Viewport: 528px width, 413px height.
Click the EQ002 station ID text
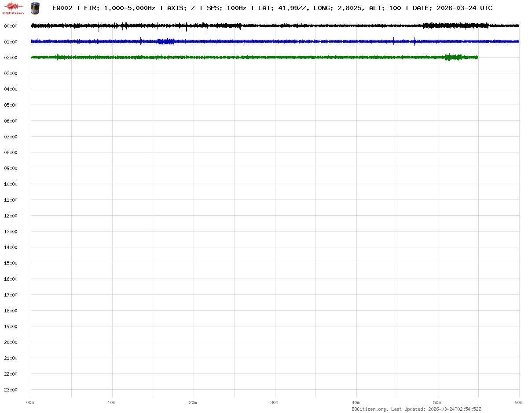(x=62, y=8)
